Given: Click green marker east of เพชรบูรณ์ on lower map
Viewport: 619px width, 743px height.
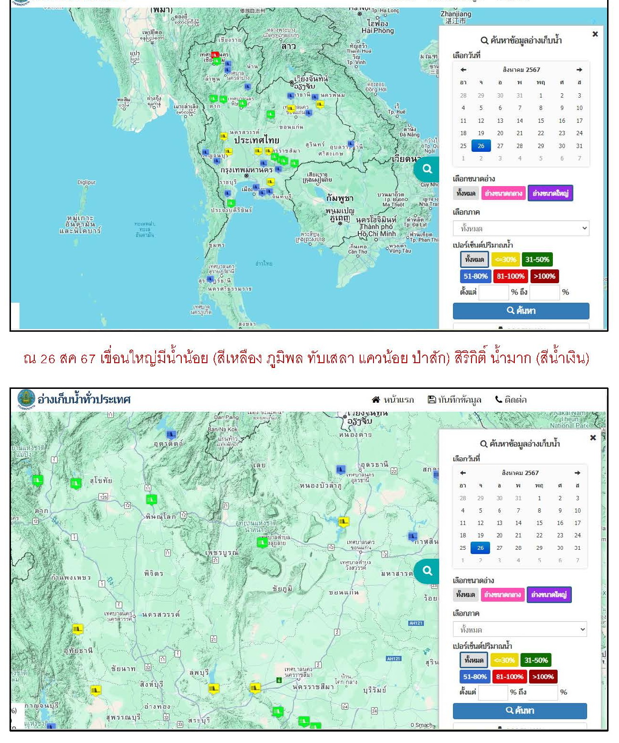Looking at the screenshot, I should coord(262,543).
